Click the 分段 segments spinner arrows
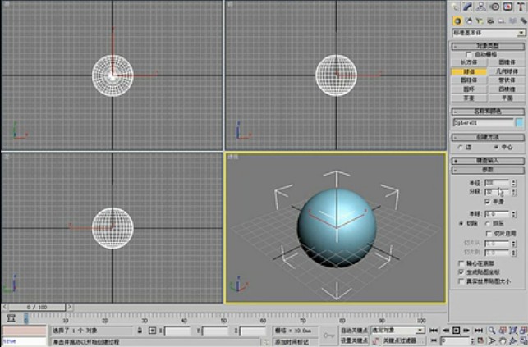The image size is (528, 347). tap(513, 192)
